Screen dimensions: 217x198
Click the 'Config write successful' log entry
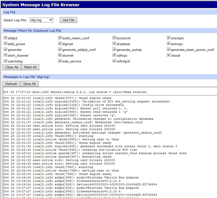[x=64, y=105]
